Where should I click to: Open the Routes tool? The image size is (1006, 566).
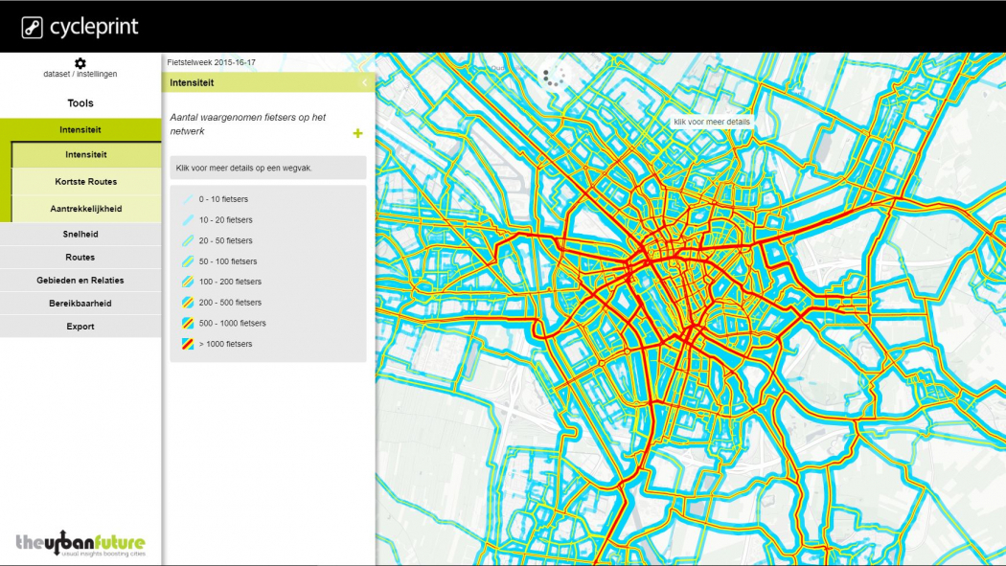[80, 257]
